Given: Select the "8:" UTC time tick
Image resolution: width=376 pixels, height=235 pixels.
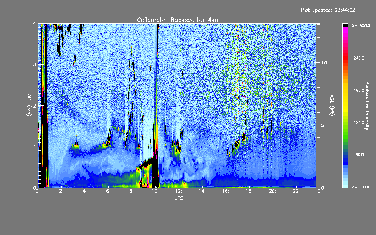Looking at the screenshot, I should (x=132, y=191).
